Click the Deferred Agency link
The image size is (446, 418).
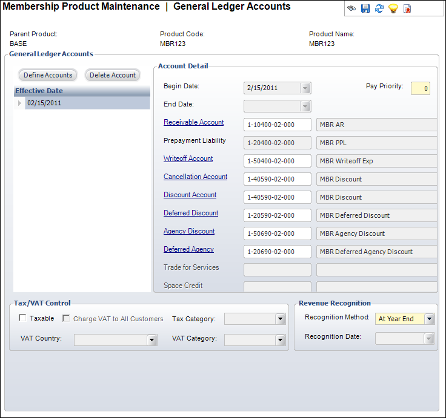coord(188,249)
